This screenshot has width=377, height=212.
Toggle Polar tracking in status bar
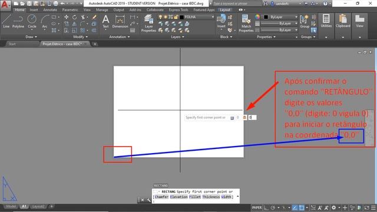tap(273, 207)
